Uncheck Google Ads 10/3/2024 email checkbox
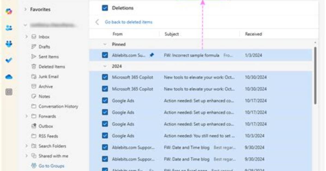Image resolution: width=326 pixels, height=171 pixels. click(105, 136)
